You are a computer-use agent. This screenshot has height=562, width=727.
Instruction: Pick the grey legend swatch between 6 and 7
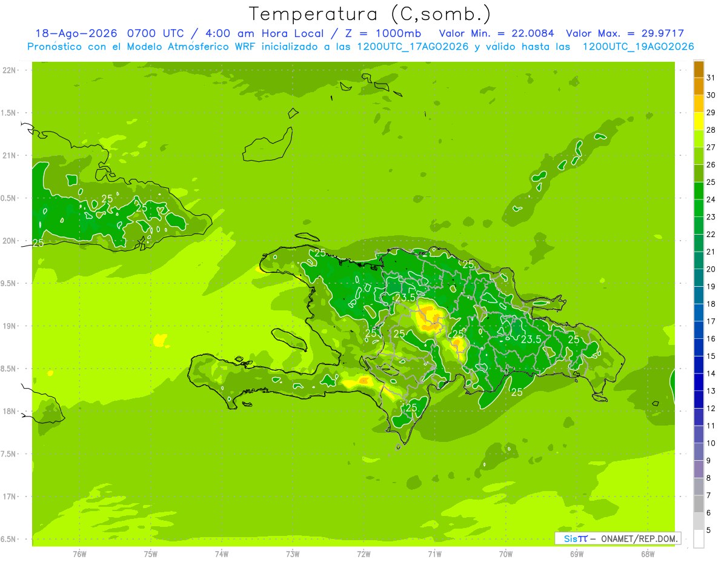pyautogui.click(x=699, y=504)
